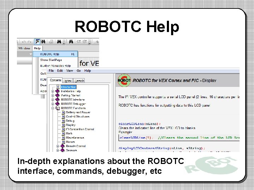The width and height of the screenshot is (254, 190).
Task: Click the book icon for ROBOTC Debugger
Action: point(58,104)
